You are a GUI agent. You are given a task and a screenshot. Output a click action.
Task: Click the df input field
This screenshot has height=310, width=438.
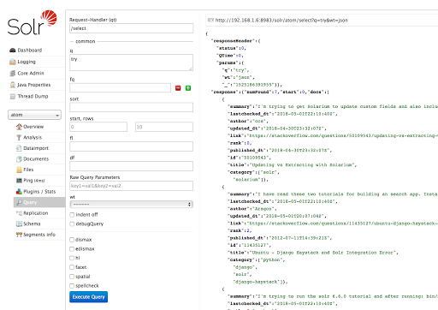tap(131, 166)
